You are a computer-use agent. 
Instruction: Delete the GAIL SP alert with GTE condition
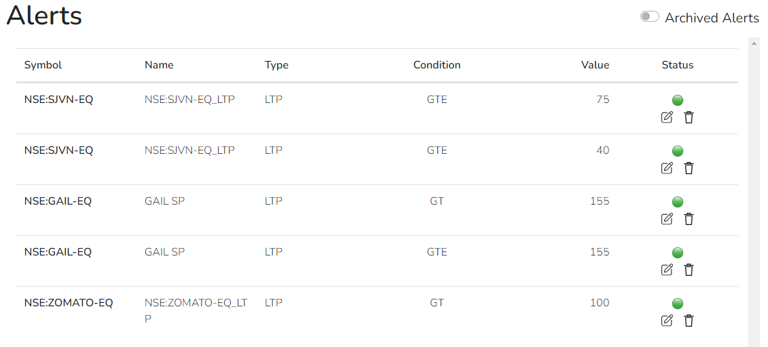point(689,270)
